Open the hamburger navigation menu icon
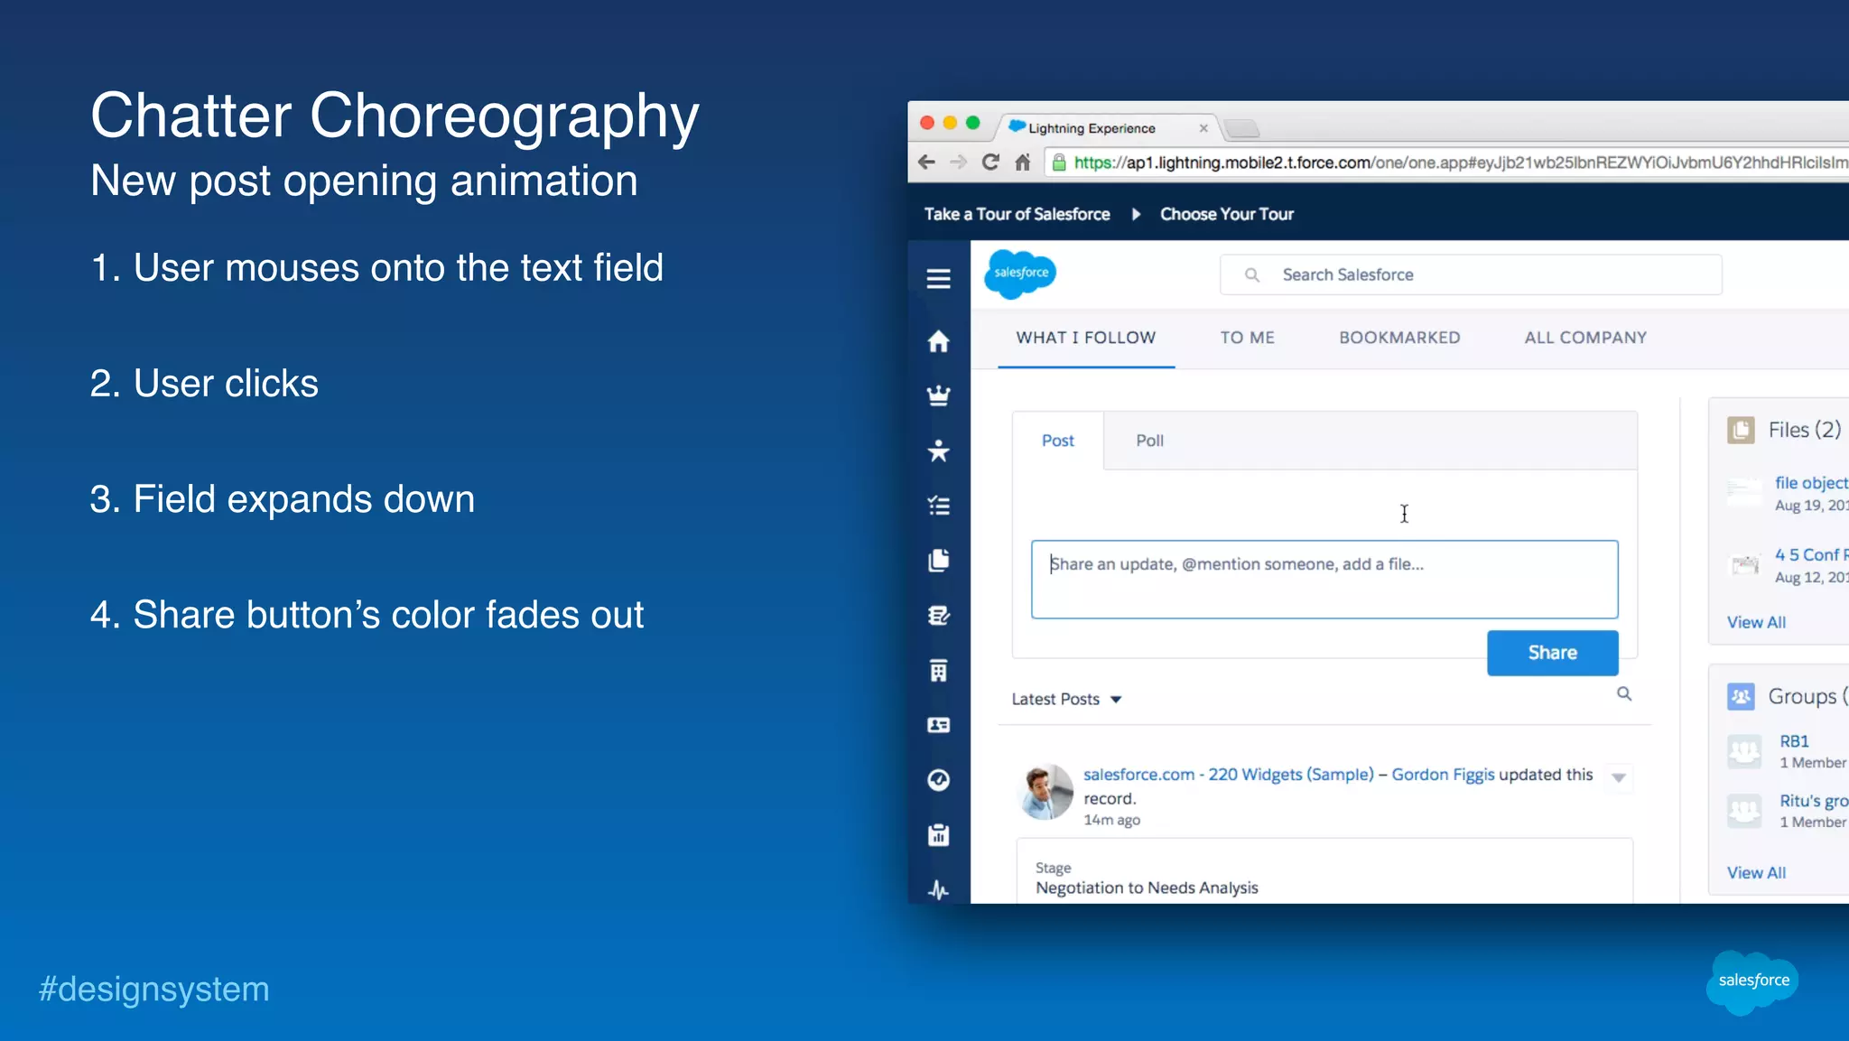Image resolution: width=1849 pixels, height=1041 pixels. [x=938, y=278]
